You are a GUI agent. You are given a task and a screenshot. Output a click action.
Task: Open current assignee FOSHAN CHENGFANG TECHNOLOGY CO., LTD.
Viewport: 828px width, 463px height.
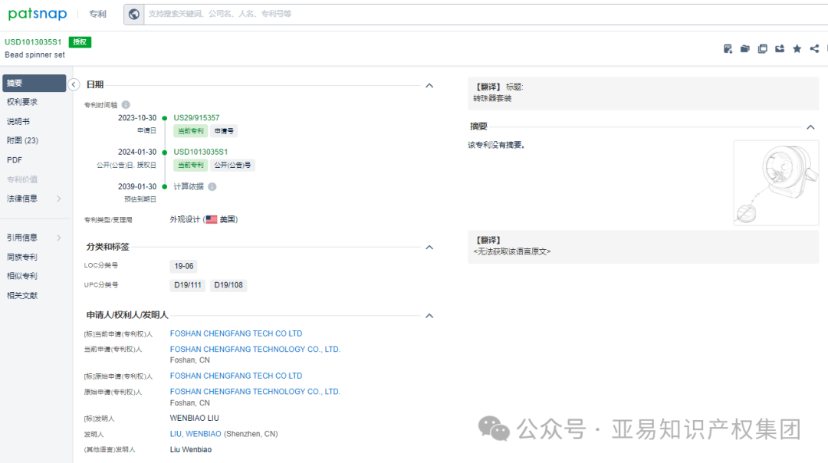tap(255, 350)
